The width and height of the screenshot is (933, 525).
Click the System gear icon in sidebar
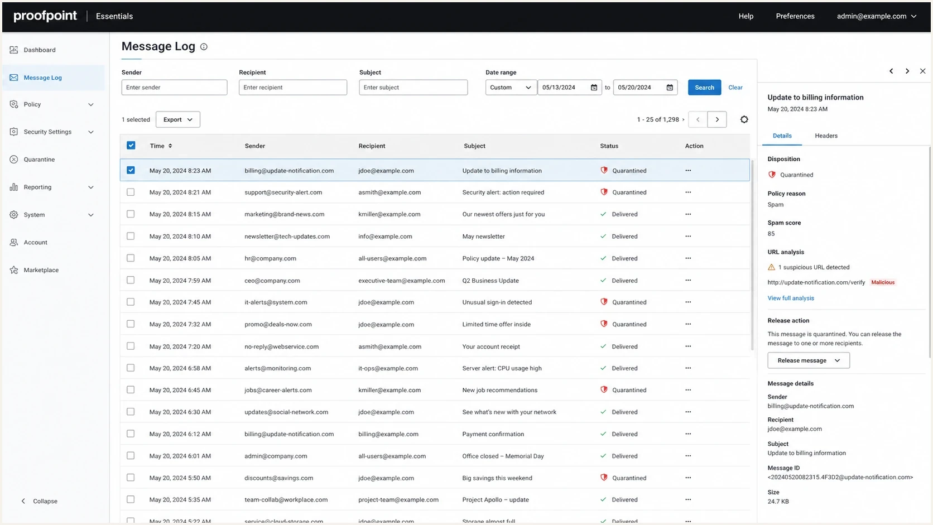[x=14, y=215]
